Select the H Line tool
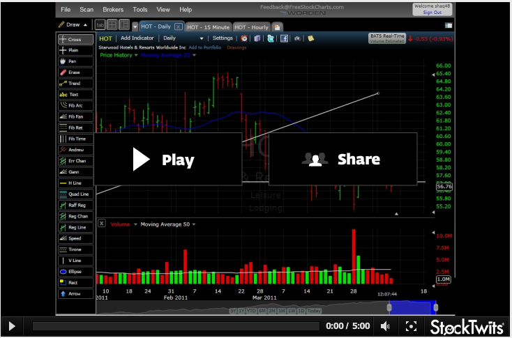This screenshot has height=338, width=512. [x=76, y=183]
